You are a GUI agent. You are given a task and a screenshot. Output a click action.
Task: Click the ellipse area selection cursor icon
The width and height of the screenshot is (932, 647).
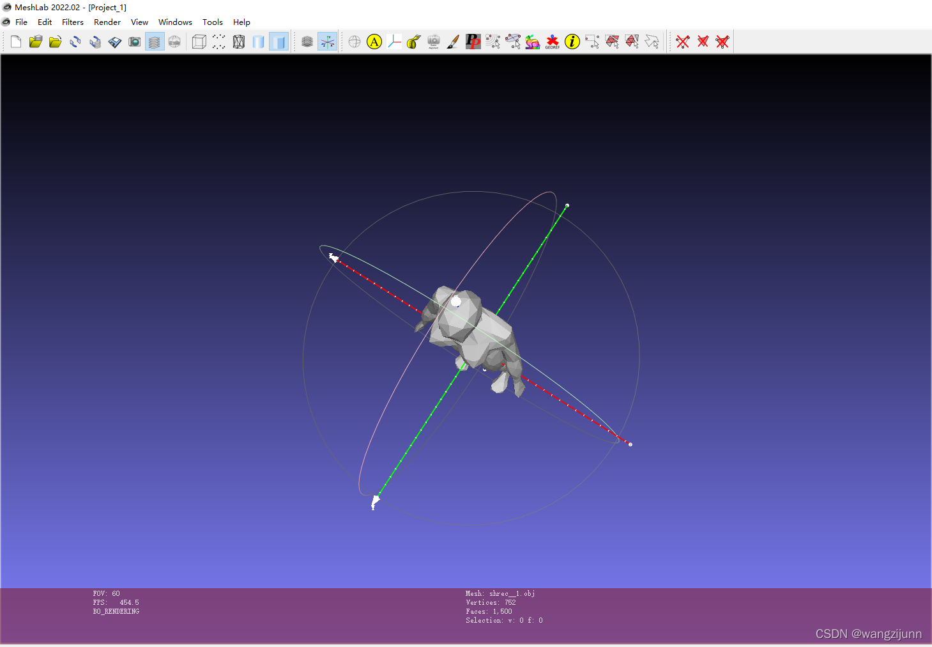pos(513,42)
